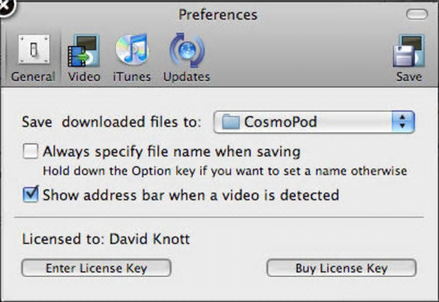
Task: Click the Save floppy disk icon
Action: pyautogui.click(x=408, y=51)
